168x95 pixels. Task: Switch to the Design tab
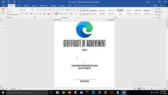(x=26, y=6)
